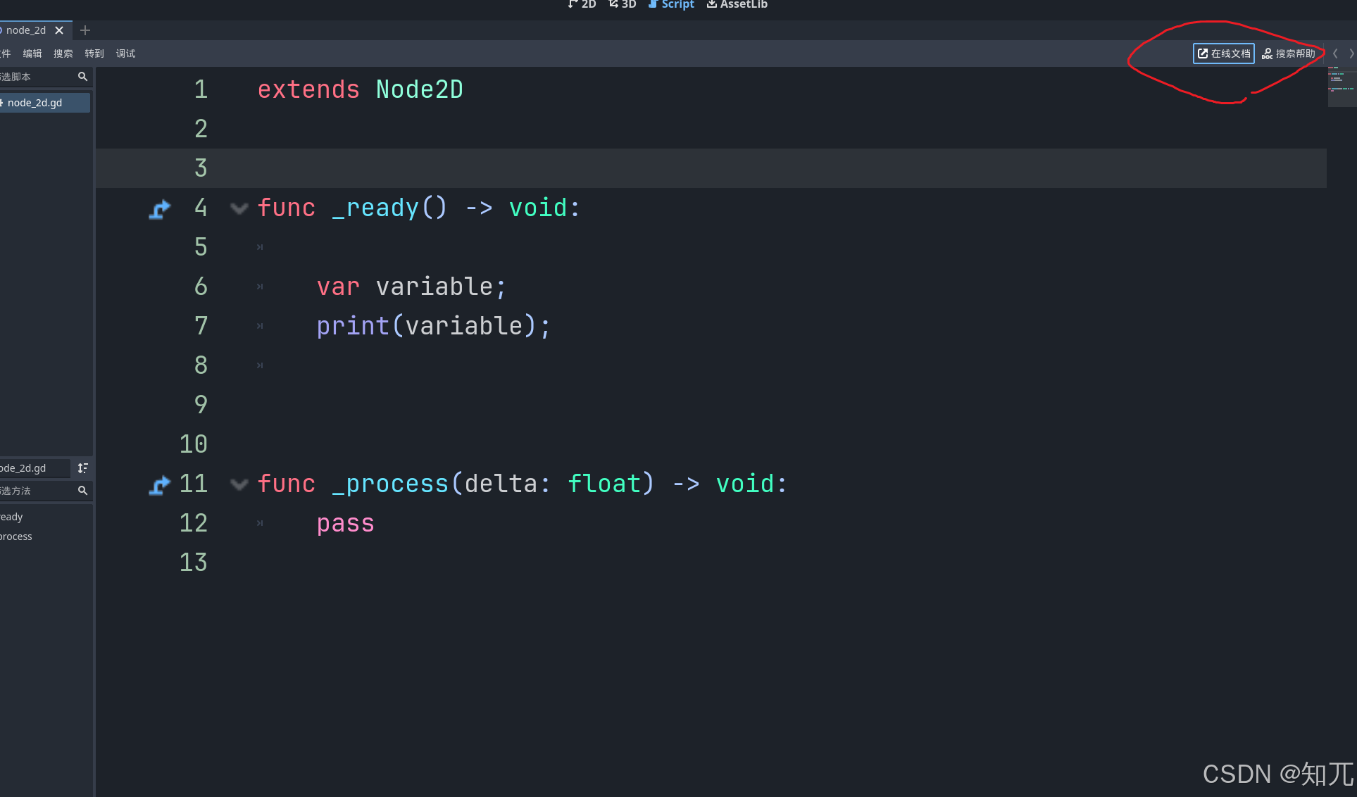The image size is (1357, 797).
Task: Collapse the _process function block
Action: (239, 484)
